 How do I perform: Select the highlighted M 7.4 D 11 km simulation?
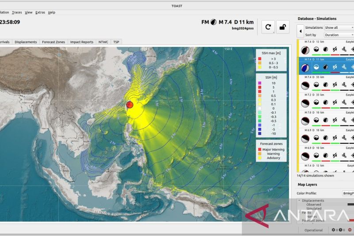327,59
